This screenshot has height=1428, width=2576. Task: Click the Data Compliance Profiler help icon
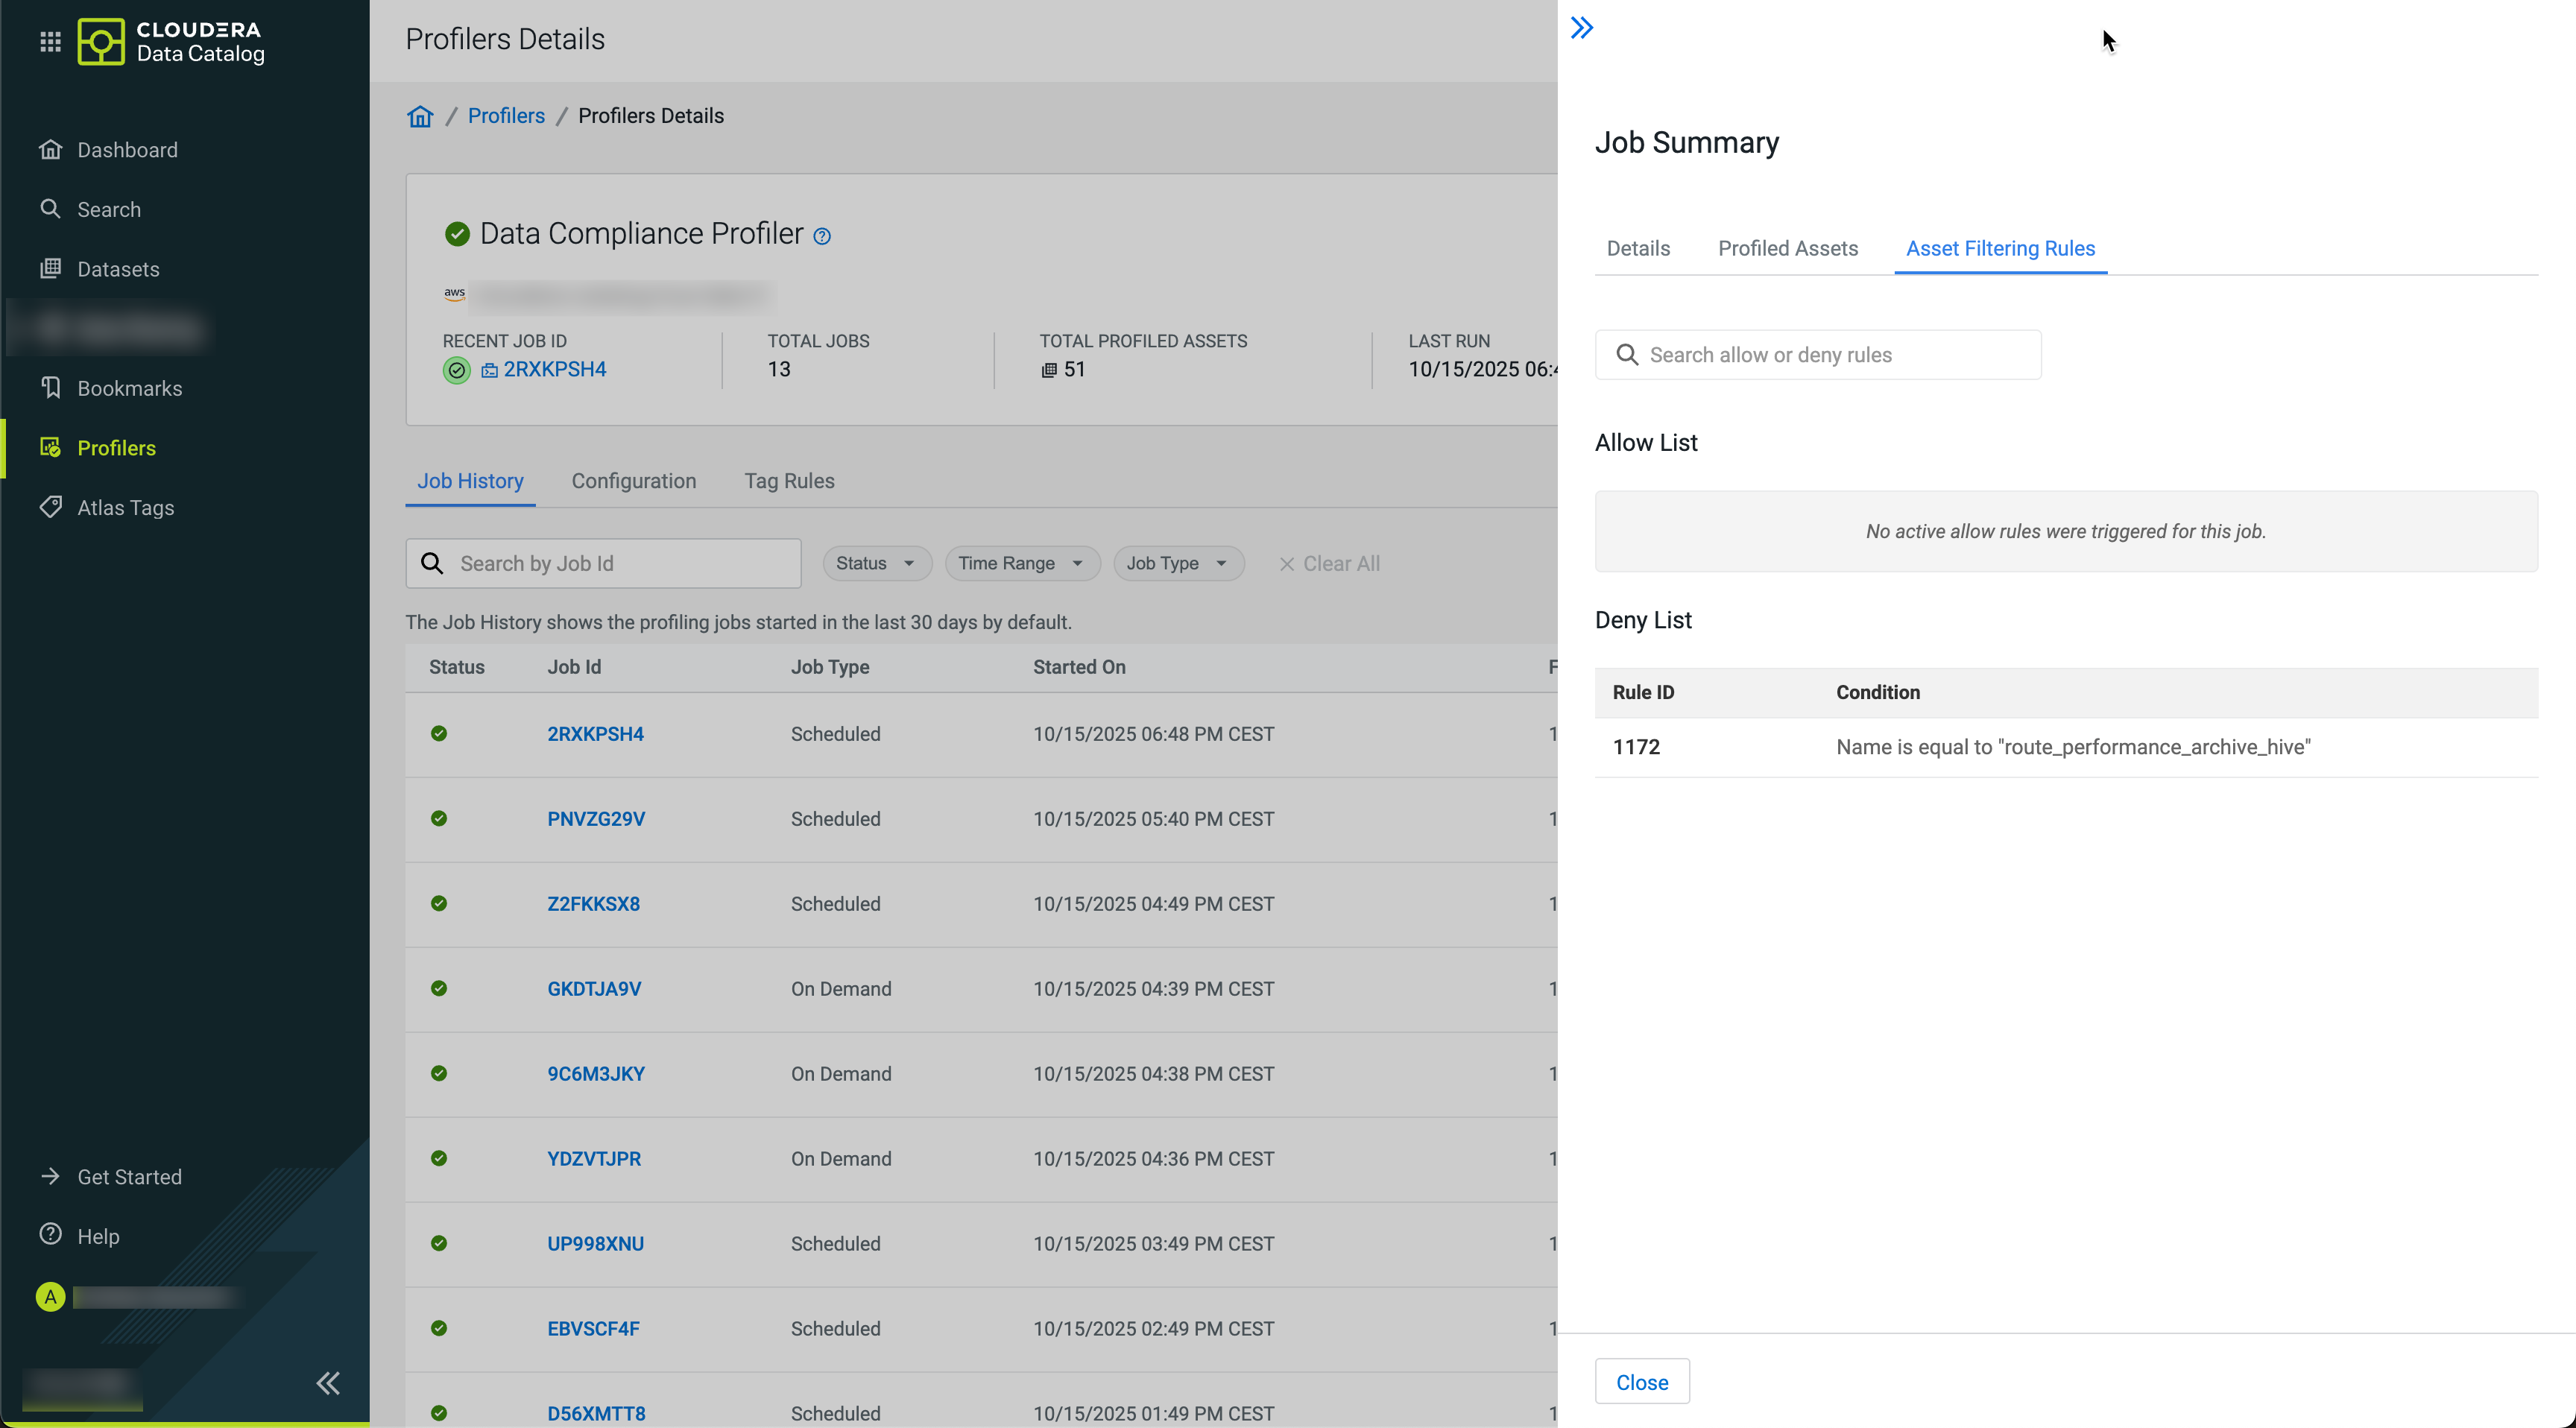tap(822, 236)
